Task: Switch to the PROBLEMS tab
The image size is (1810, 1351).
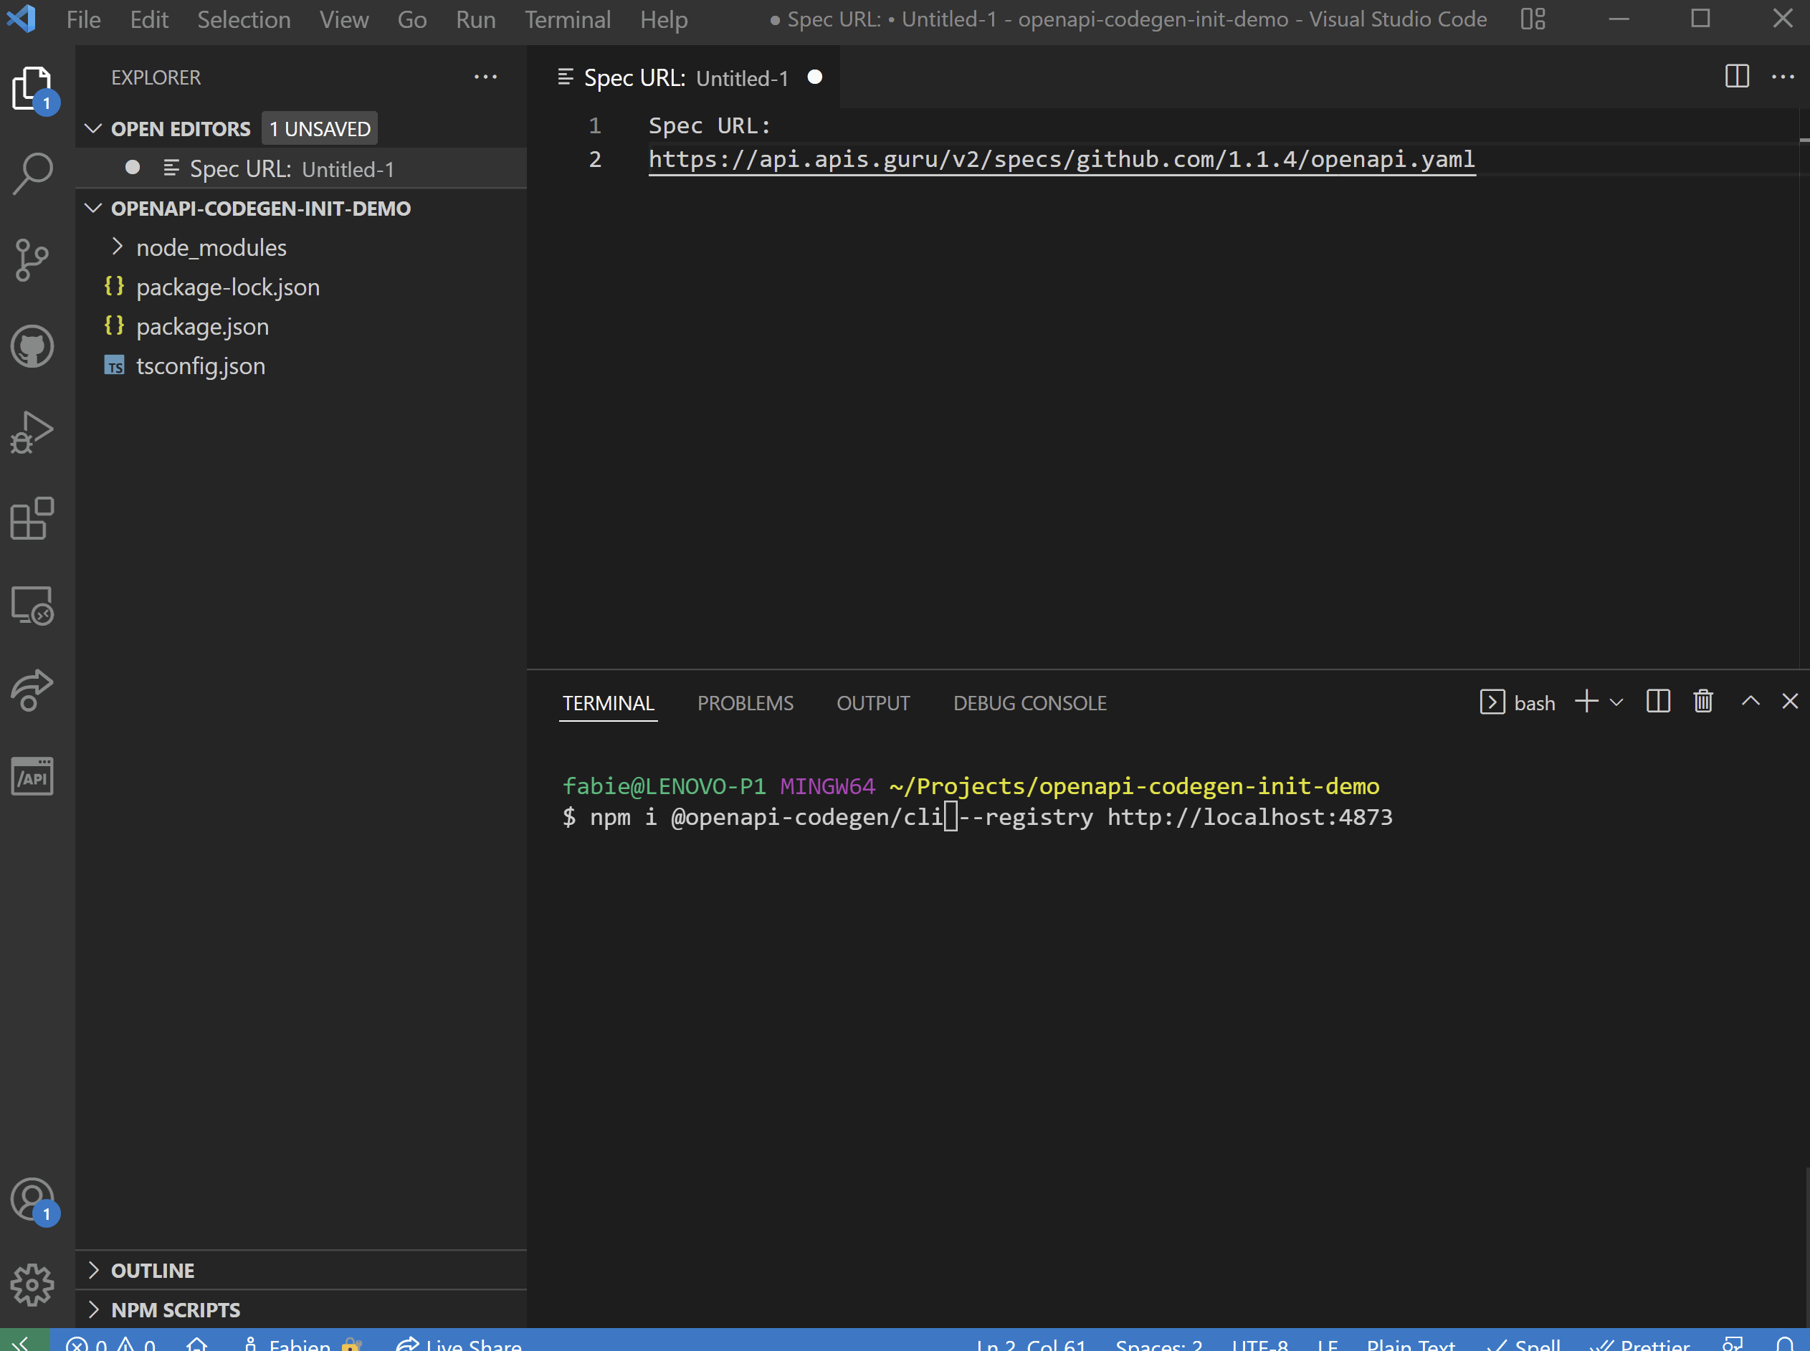Action: coord(744,703)
